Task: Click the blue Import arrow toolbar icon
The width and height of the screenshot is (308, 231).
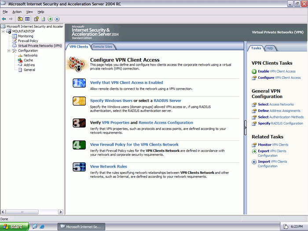Action: (x=57, y=19)
